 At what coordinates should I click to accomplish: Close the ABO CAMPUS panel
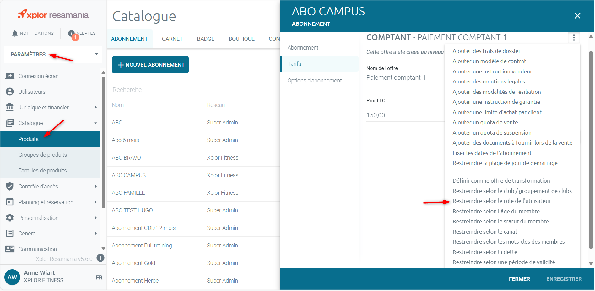click(577, 16)
